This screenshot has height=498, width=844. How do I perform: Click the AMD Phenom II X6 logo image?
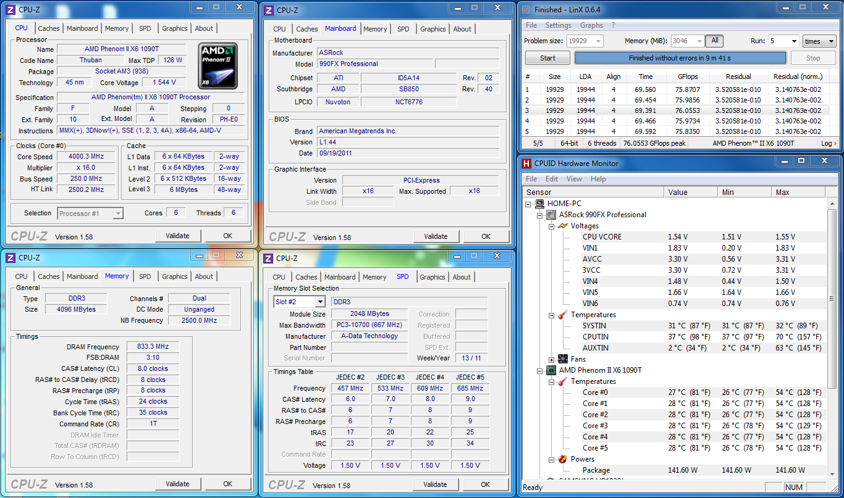click(218, 66)
